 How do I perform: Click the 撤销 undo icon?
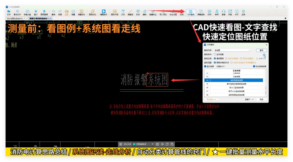click(53, 12)
